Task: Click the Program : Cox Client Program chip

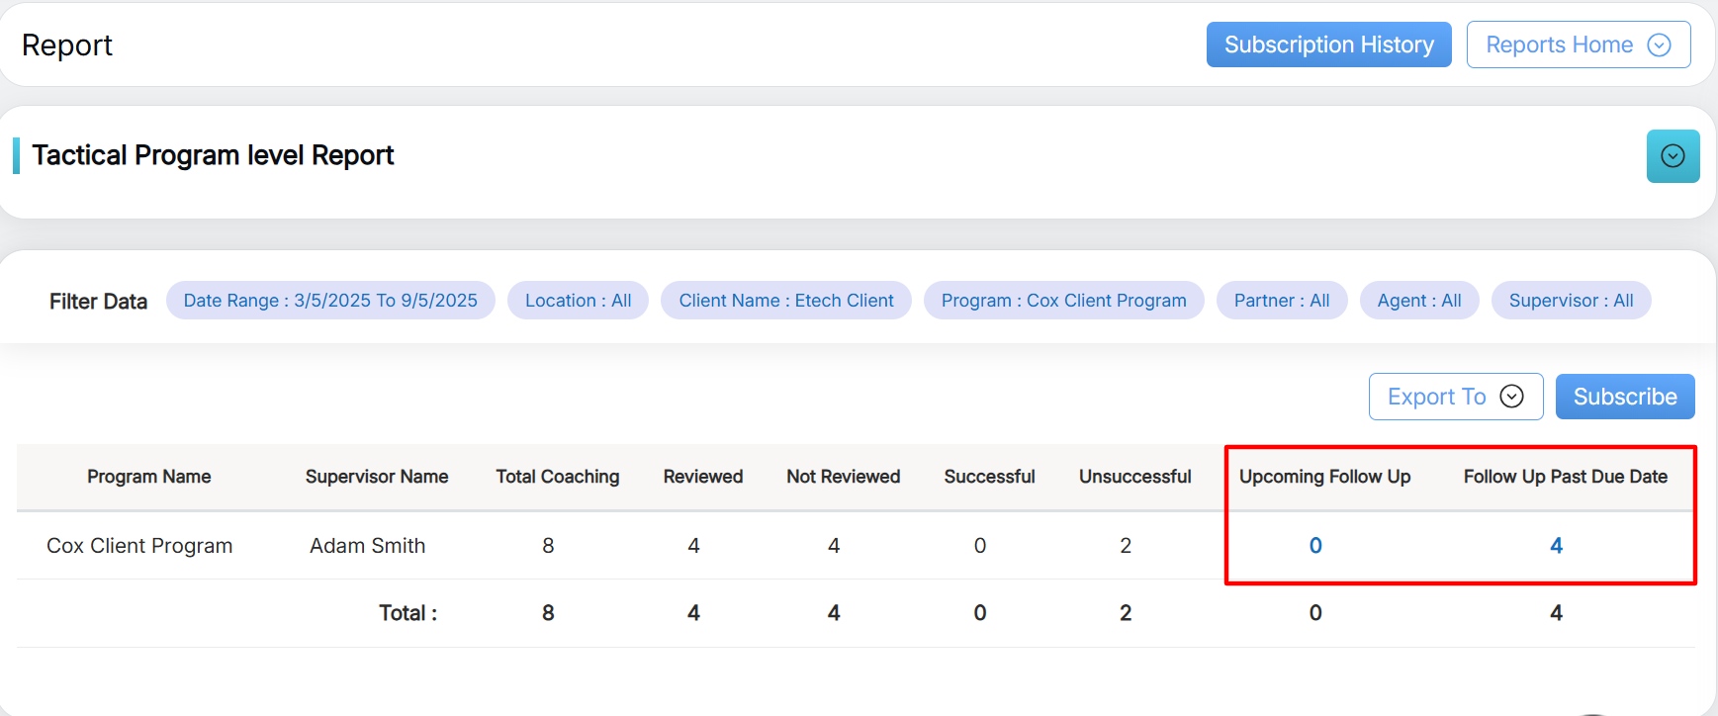Action: 1063,301
